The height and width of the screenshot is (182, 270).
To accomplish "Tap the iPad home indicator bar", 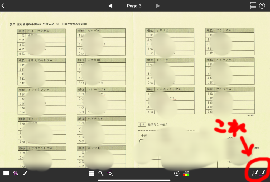I will tap(134, 180).
